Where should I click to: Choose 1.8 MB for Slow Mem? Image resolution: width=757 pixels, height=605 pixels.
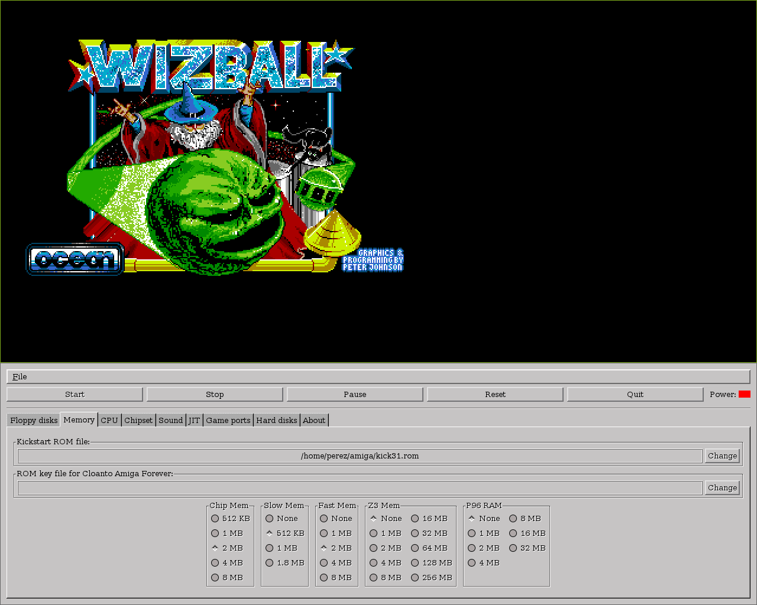285,563
